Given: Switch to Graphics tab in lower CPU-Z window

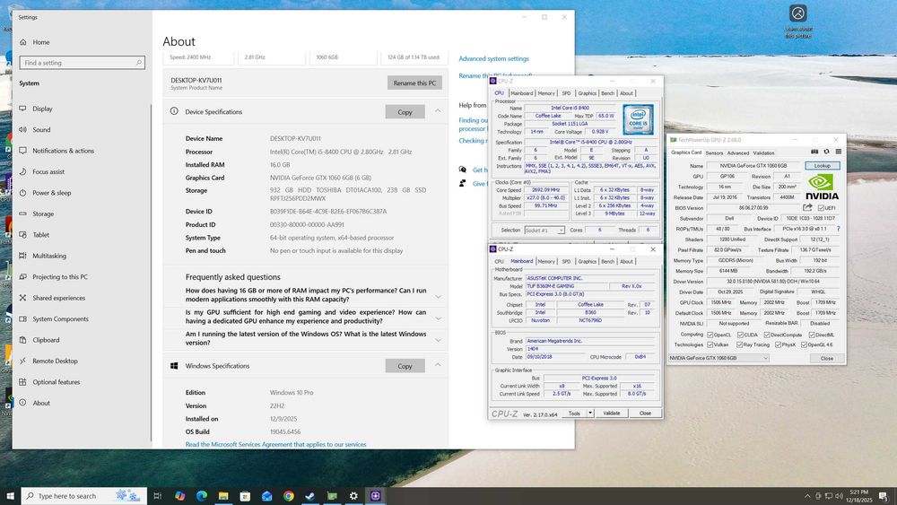Looking at the screenshot, I should [x=587, y=261].
